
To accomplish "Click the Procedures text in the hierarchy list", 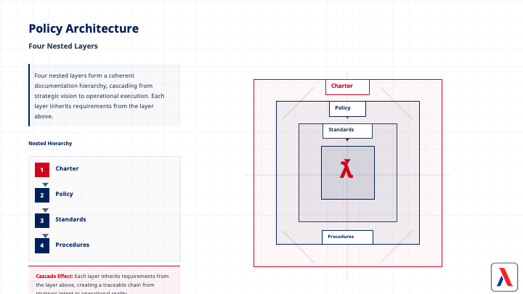I will (x=72, y=245).
